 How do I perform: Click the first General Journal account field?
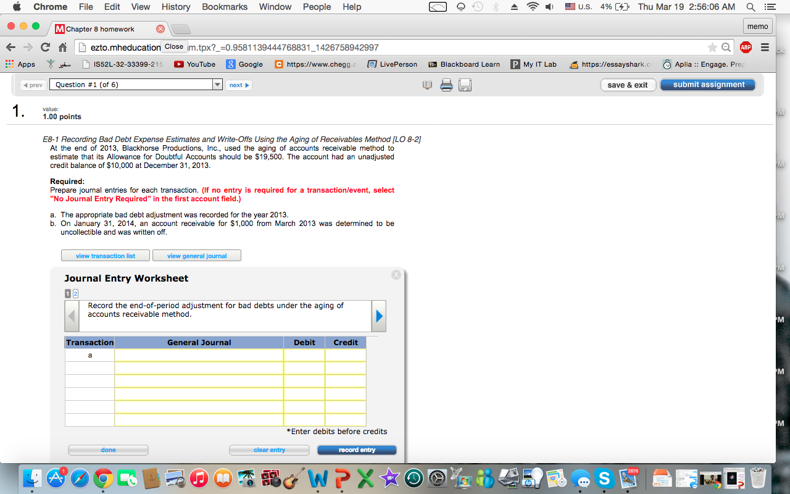(x=199, y=355)
